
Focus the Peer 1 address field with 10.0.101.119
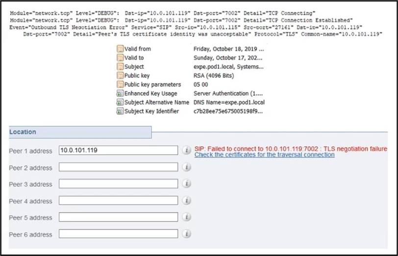[118, 150]
